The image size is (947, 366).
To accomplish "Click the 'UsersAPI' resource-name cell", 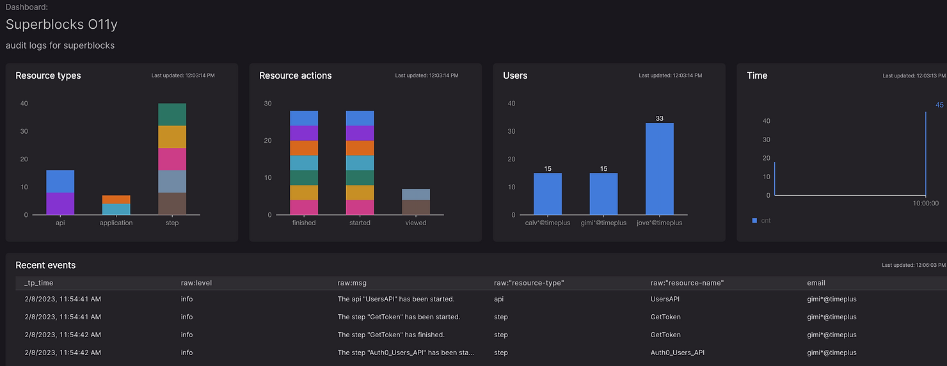I will pyautogui.click(x=665, y=299).
